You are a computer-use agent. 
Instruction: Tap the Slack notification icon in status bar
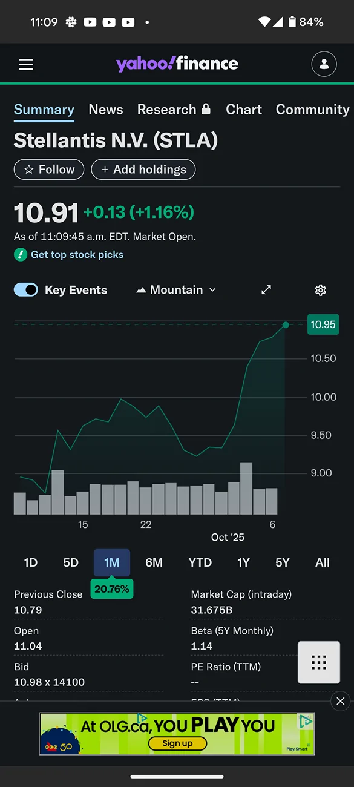click(x=71, y=22)
